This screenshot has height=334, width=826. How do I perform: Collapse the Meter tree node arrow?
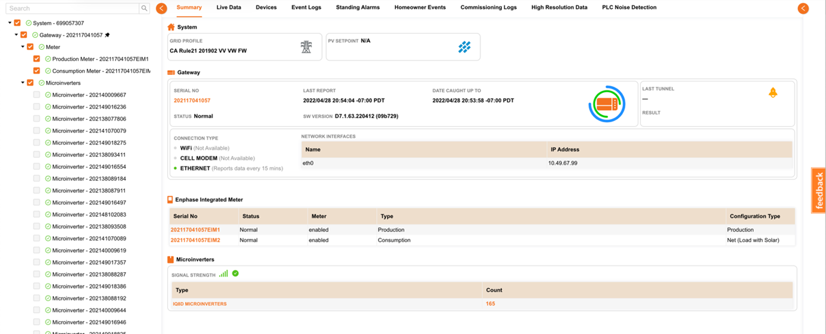[23, 47]
